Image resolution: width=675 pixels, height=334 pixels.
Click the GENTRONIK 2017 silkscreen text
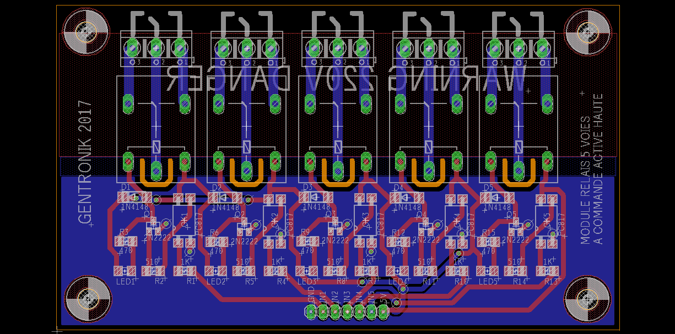click(x=85, y=162)
